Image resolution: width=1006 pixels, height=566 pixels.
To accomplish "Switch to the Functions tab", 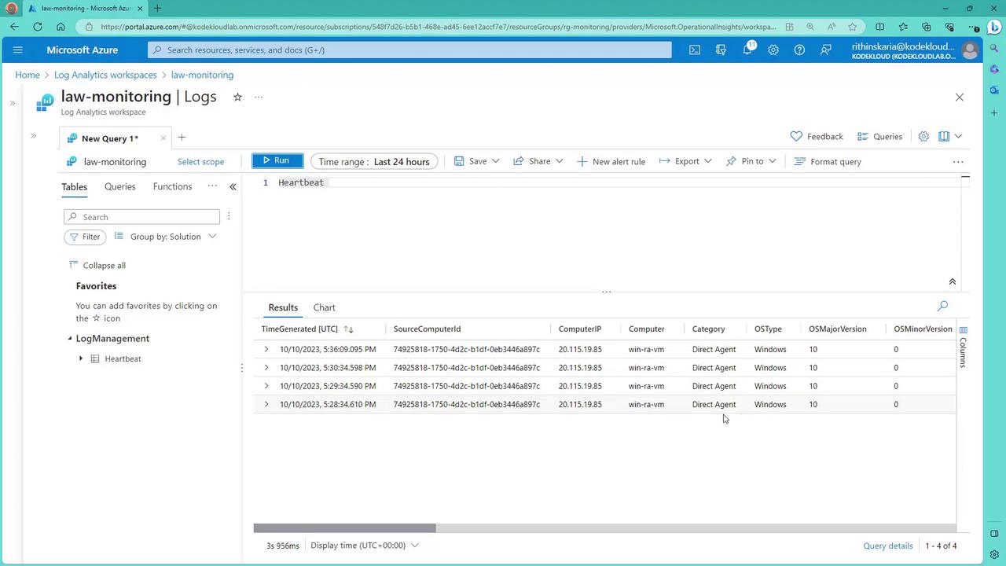I will 172,186.
